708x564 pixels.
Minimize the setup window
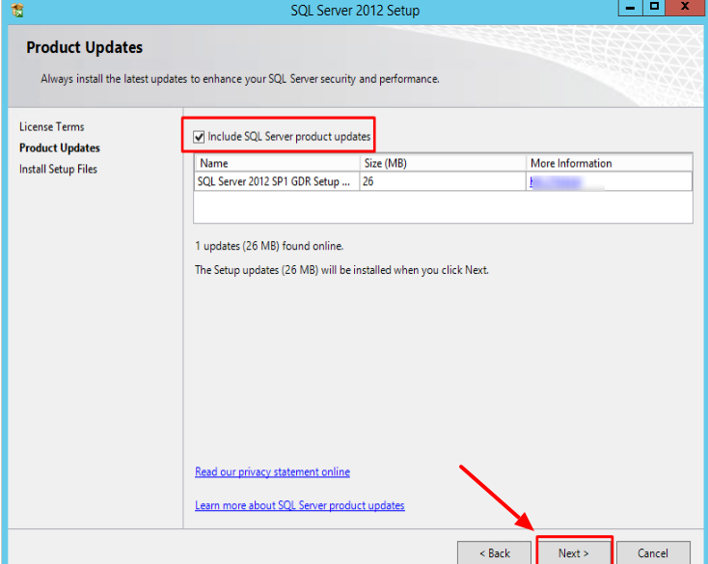[630, 7]
